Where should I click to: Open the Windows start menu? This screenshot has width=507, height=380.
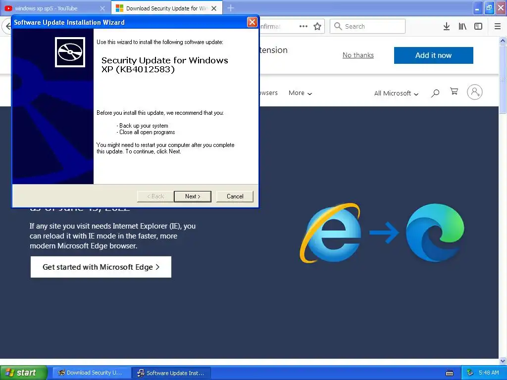coord(24,373)
